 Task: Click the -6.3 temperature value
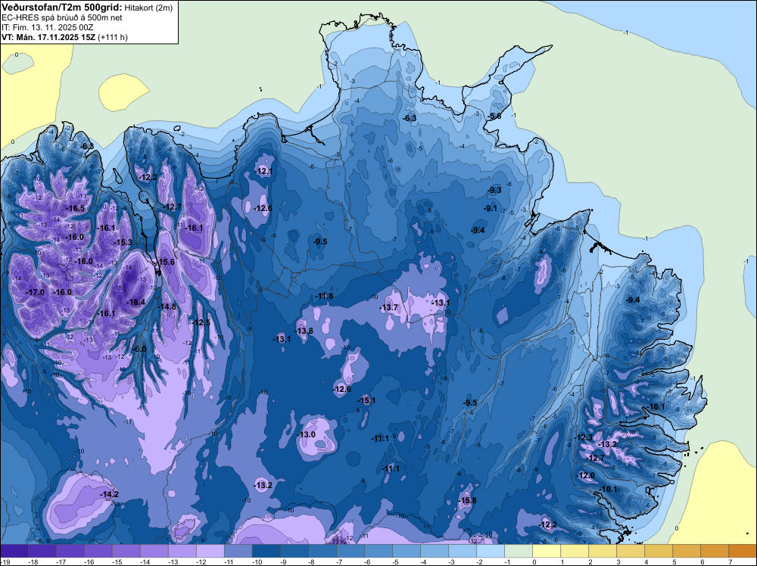pyautogui.click(x=410, y=118)
